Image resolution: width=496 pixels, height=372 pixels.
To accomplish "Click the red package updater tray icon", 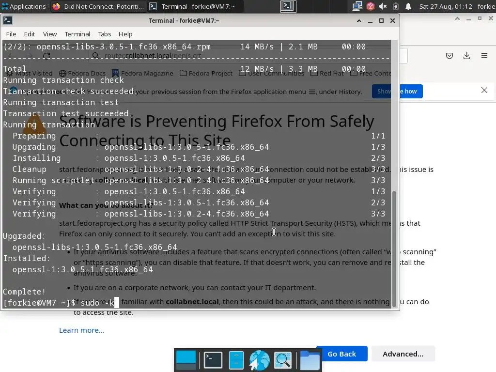I will pos(371,6).
